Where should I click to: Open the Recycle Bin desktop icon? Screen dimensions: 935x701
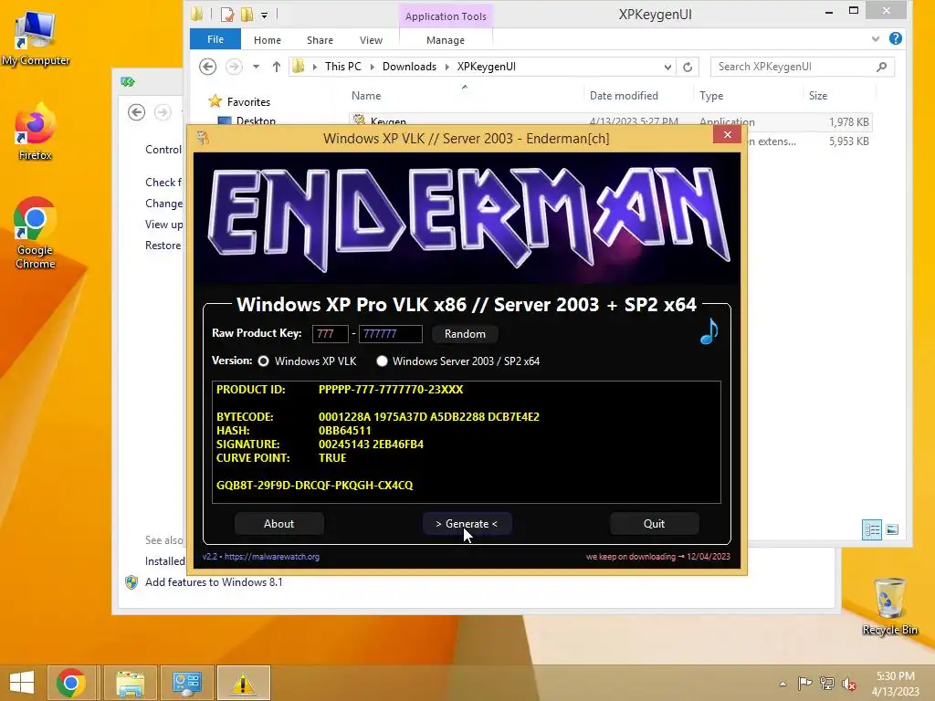pos(889,606)
